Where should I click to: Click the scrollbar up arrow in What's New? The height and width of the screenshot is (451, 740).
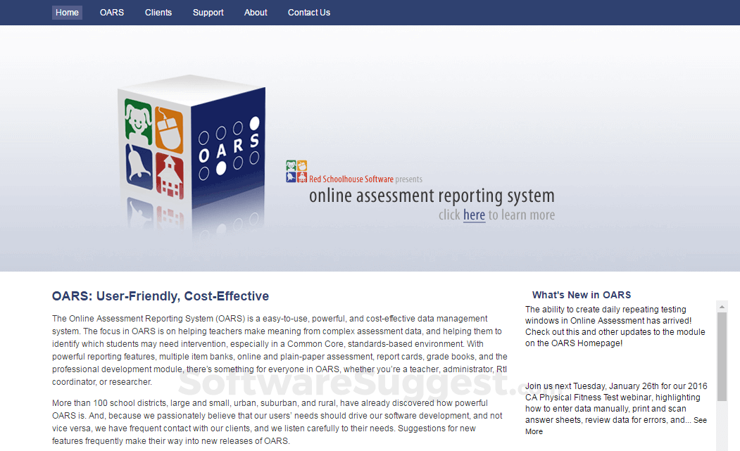click(721, 305)
